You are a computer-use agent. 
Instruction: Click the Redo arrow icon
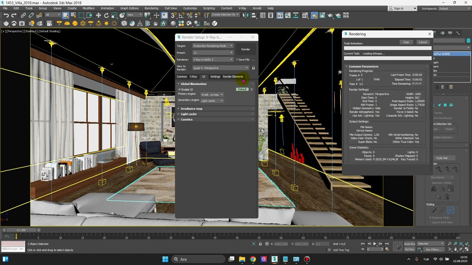pyautogui.click(x=14, y=15)
